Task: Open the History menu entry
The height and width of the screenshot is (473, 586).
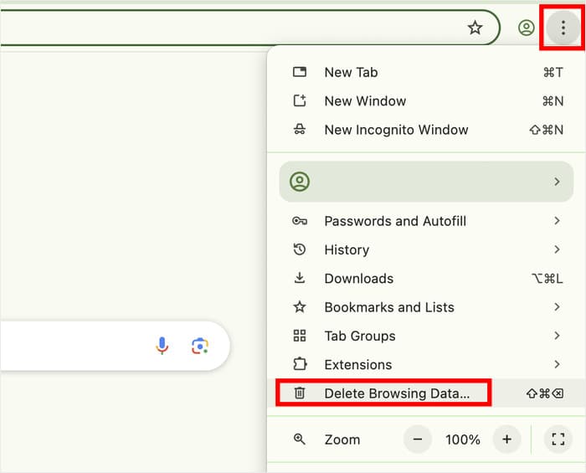Action: click(x=426, y=249)
